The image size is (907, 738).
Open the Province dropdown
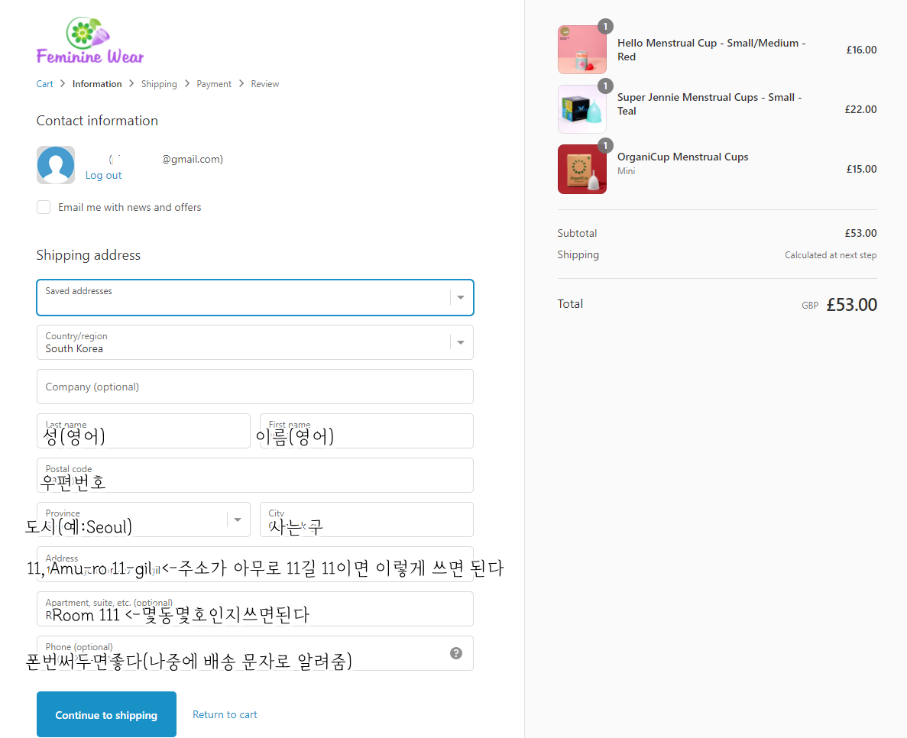pos(144,520)
